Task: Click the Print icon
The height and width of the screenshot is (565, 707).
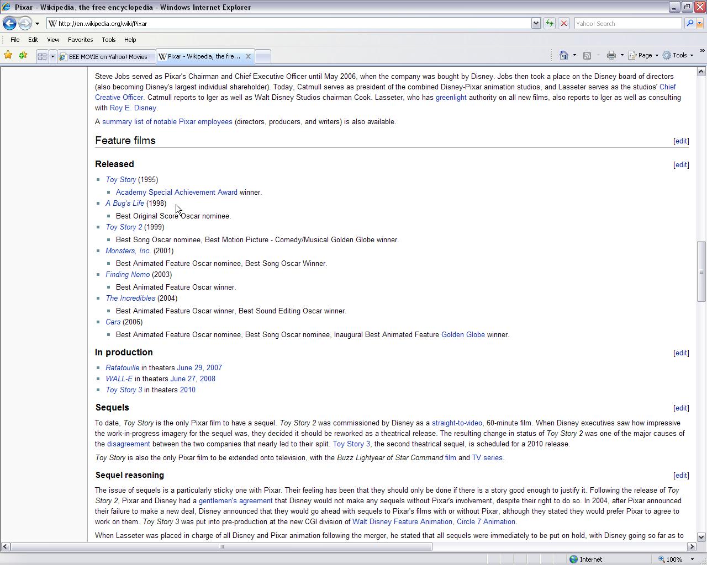Action: [x=611, y=55]
